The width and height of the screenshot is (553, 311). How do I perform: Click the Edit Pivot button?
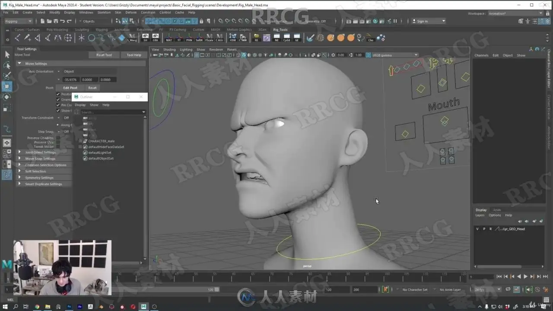pyautogui.click(x=70, y=88)
